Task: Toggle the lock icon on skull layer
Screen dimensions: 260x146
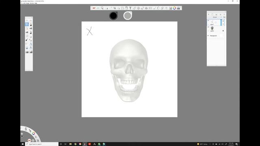Action: 223,31
